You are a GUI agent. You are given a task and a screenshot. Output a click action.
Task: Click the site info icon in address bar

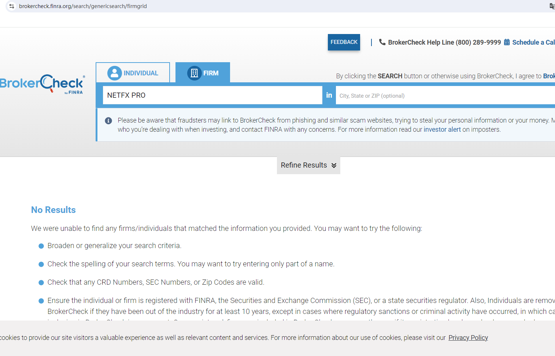point(12,6)
